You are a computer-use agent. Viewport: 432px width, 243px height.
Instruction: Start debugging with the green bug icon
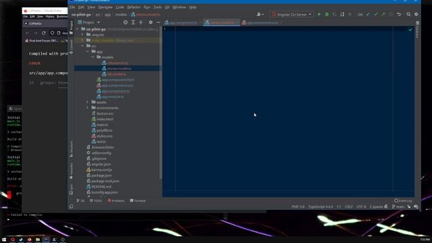click(x=327, y=14)
